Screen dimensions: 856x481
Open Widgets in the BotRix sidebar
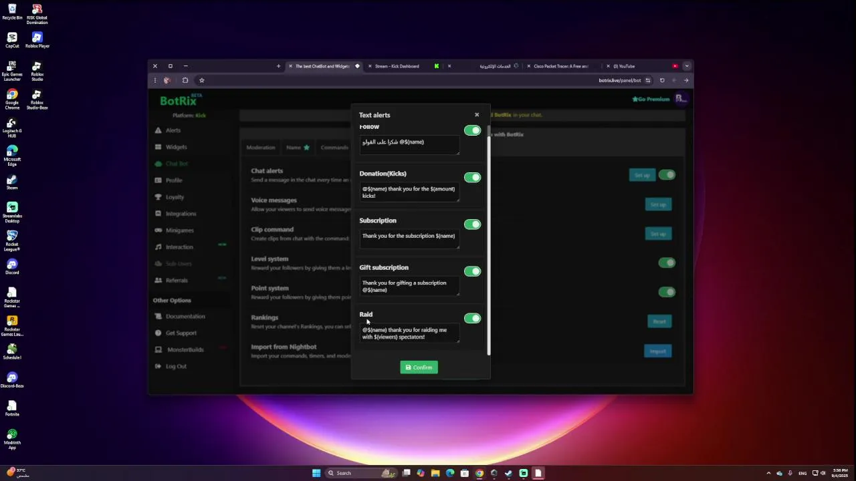(171, 147)
